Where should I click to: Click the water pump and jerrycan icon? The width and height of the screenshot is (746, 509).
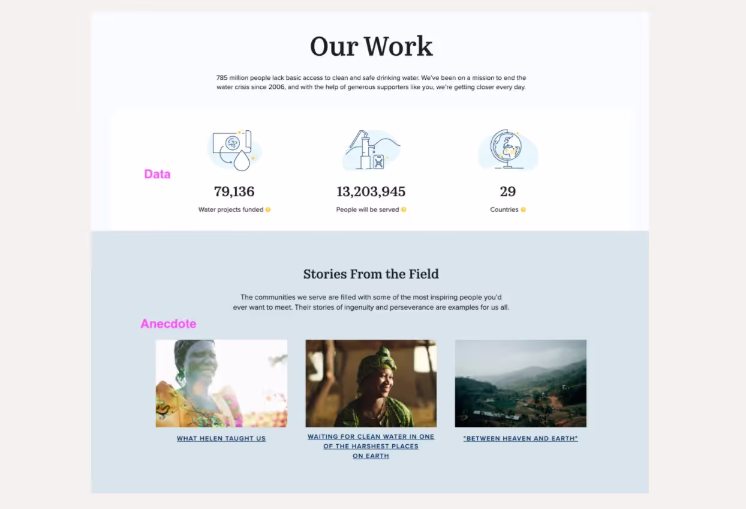(372, 150)
